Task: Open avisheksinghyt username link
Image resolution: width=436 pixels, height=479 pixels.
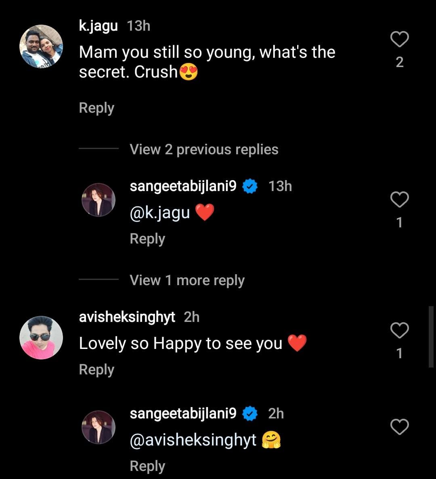Action: (127, 317)
